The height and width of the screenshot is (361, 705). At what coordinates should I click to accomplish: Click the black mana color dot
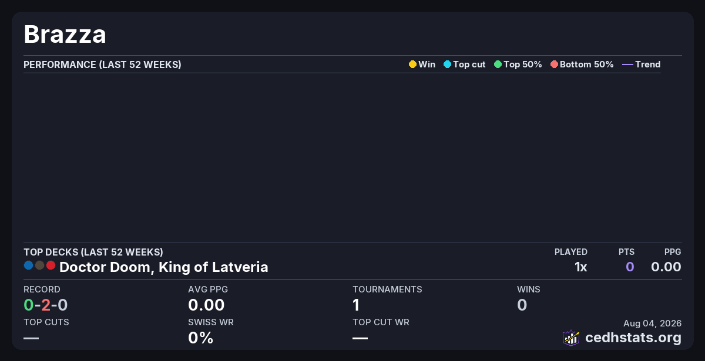pyautogui.click(x=39, y=265)
